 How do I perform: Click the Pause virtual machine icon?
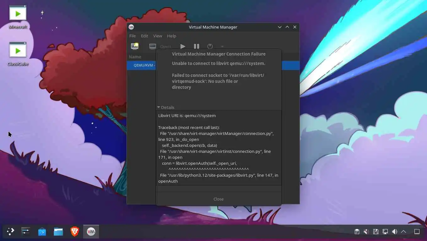coord(197,46)
